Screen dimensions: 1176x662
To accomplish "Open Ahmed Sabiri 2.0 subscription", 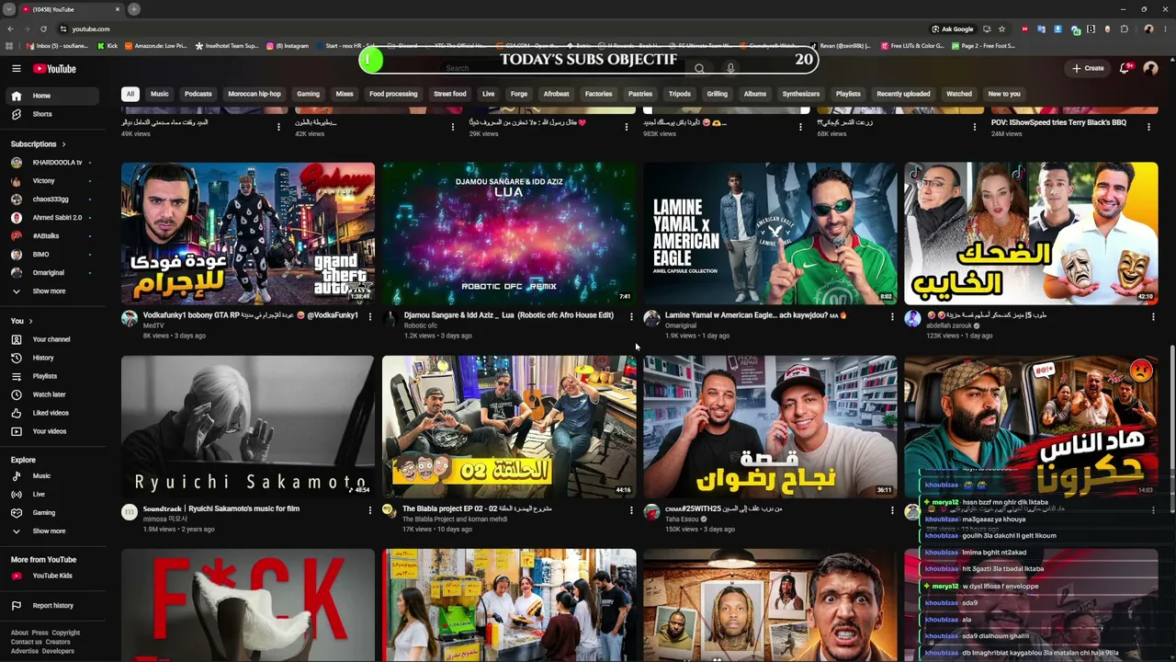I will coord(51,218).
